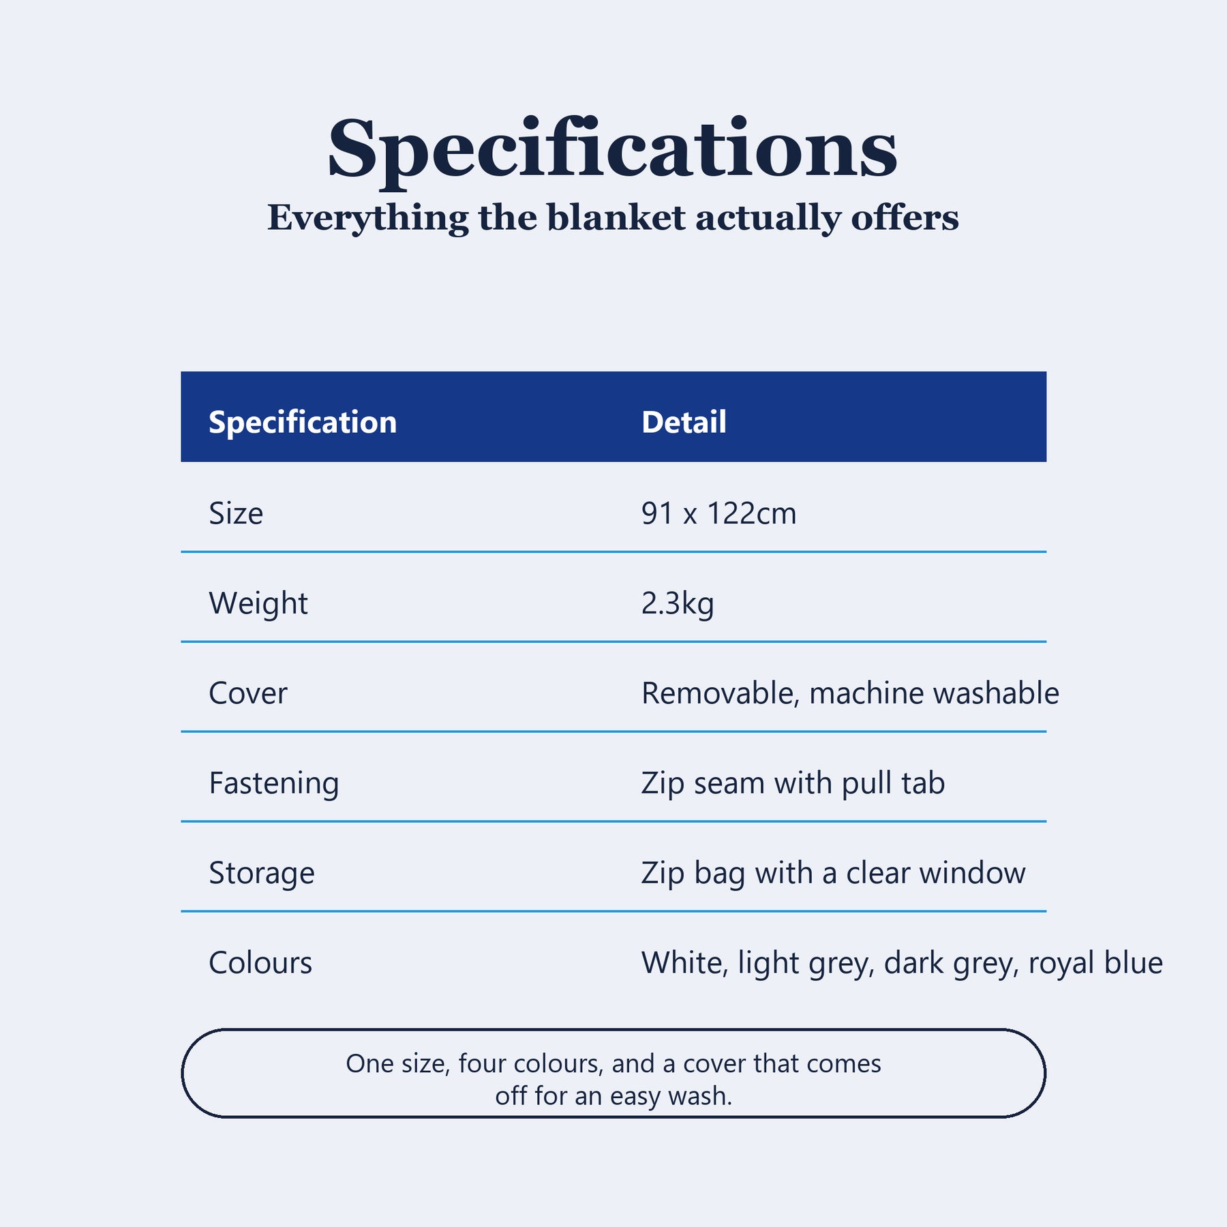The image size is (1227, 1227).
Task: Select the Size row label
Action: [236, 513]
